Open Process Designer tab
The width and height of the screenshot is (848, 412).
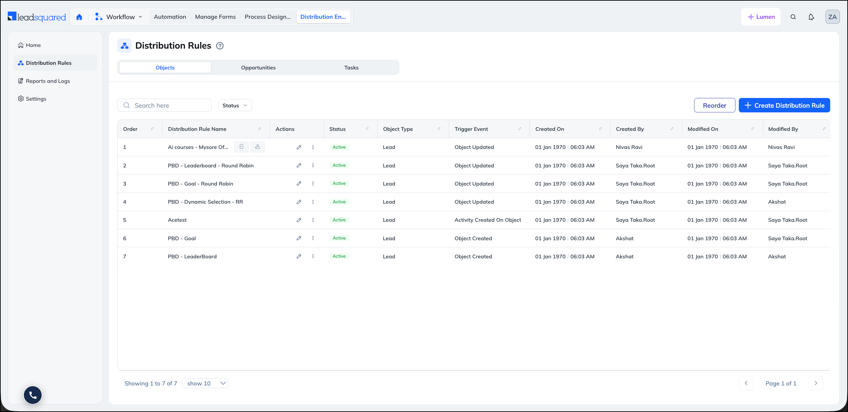[x=267, y=17]
